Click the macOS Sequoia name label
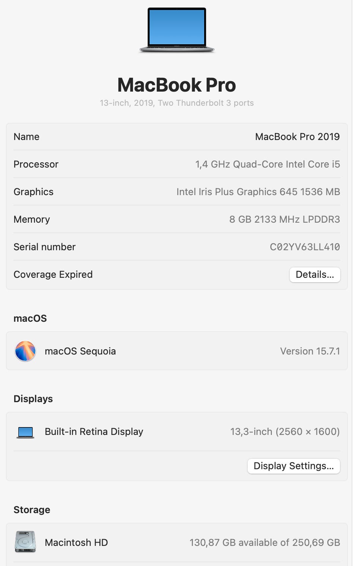Image resolution: width=353 pixels, height=566 pixels. [x=80, y=351]
